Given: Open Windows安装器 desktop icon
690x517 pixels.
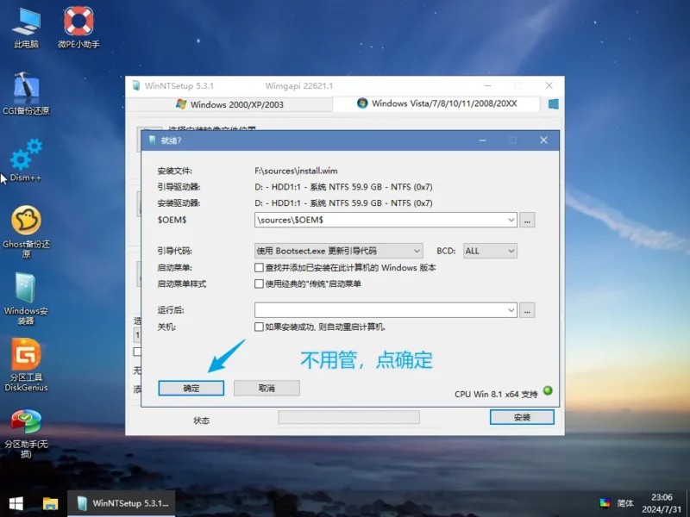Looking at the screenshot, I should coord(26,299).
